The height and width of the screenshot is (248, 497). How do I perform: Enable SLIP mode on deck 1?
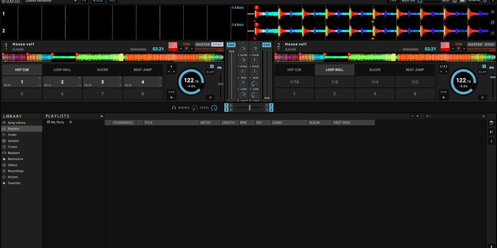[x=211, y=72]
